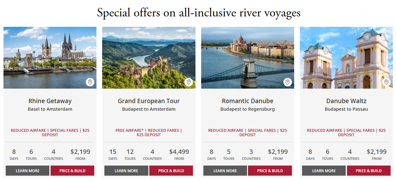Click map pin icon on Romantic Danube image
Screen dimensions: 396x181
tap(288, 82)
